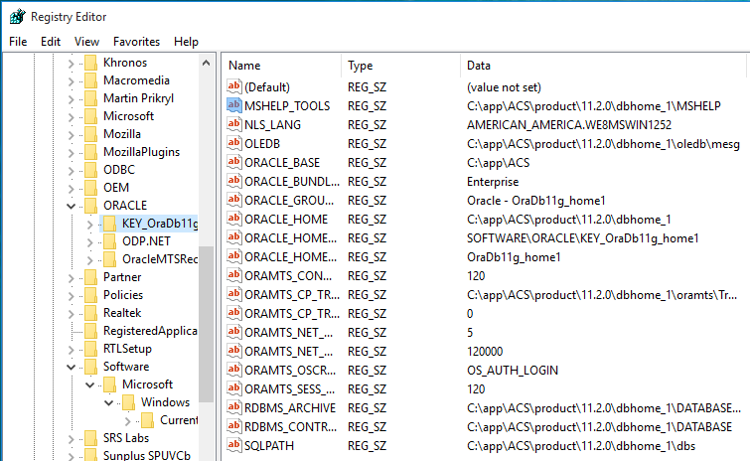Image resolution: width=750 pixels, height=461 pixels.
Task: Click the SRS Labs folder icon
Action: (x=90, y=438)
